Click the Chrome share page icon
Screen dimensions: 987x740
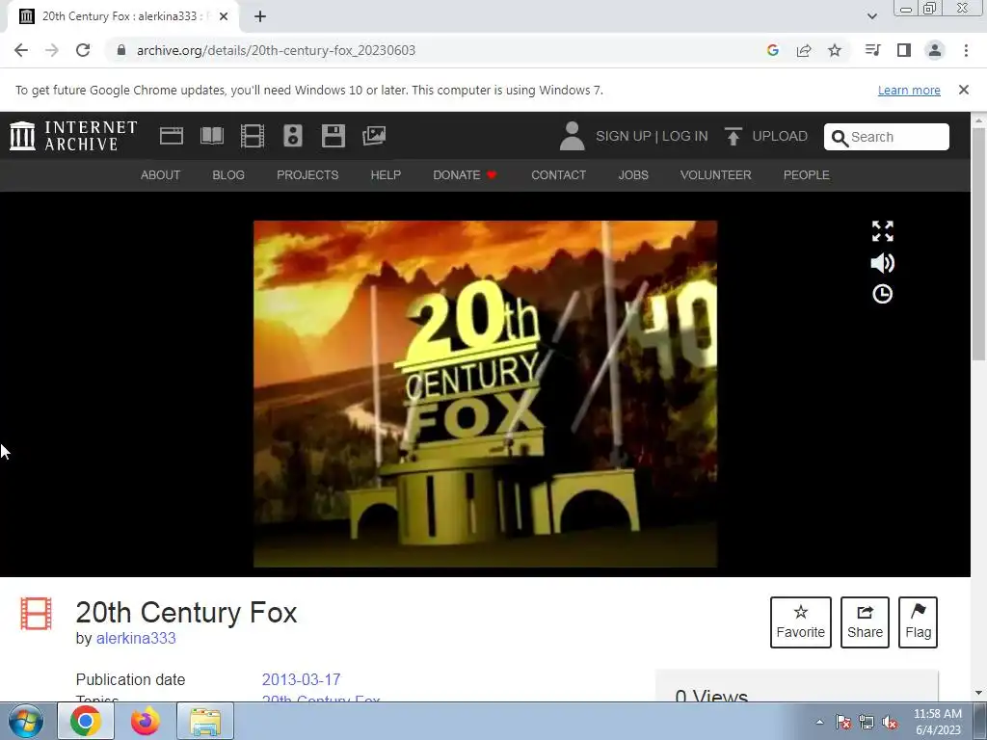(x=804, y=50)
